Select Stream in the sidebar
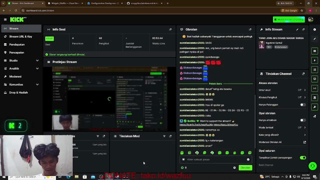 coord(21,28)
